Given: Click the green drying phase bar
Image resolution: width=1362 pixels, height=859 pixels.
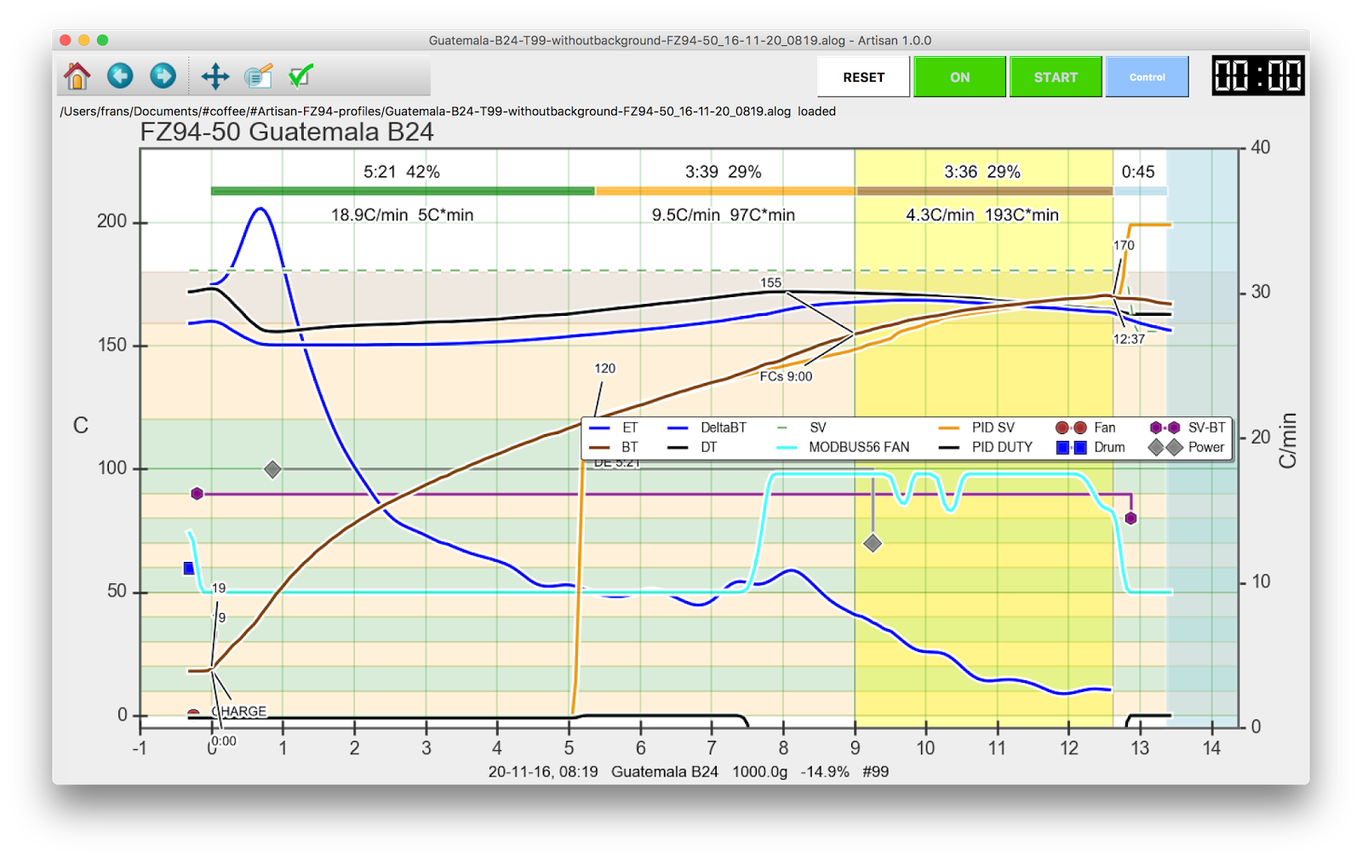Looking at the screenshot, I should coord(403,192).
